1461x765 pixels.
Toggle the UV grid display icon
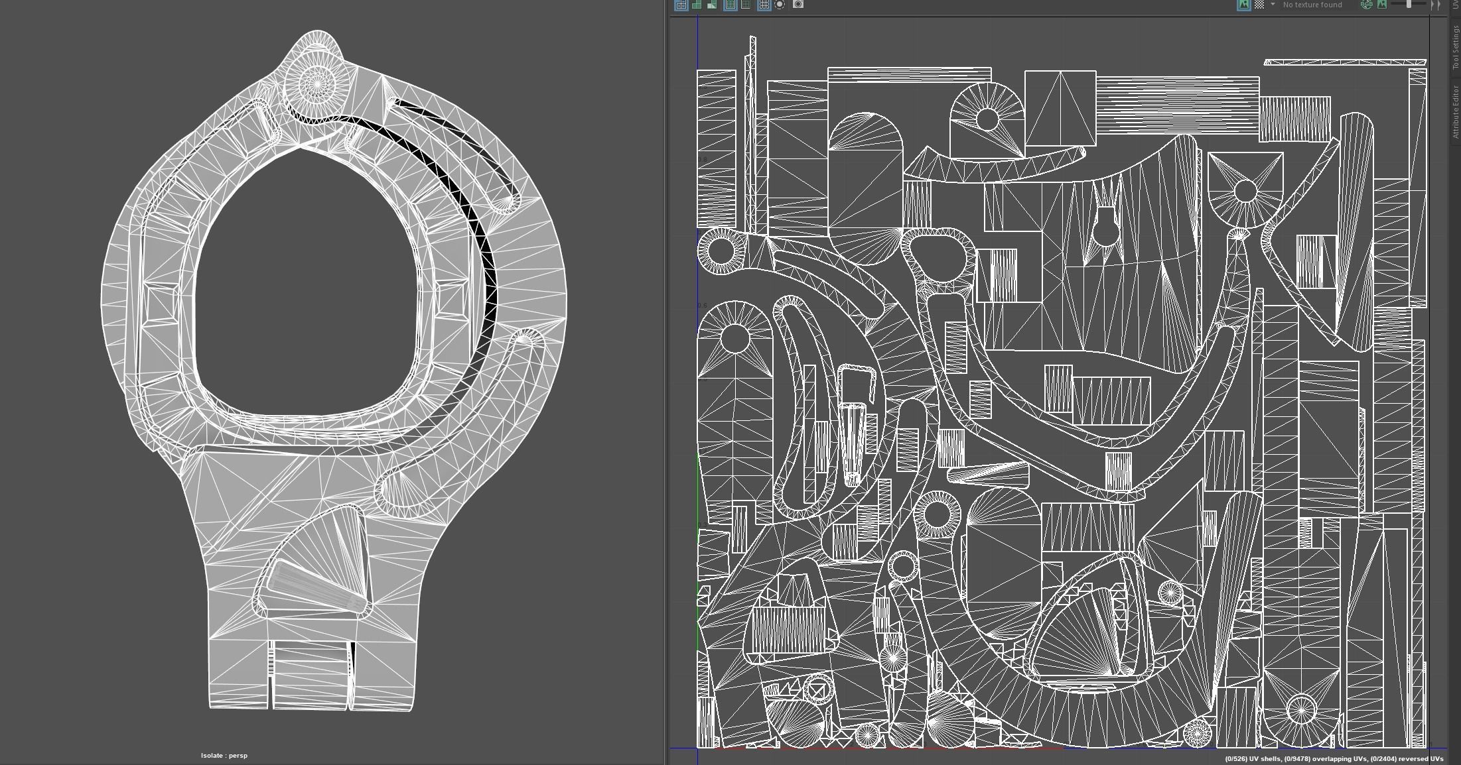click(x=764, y=5)
